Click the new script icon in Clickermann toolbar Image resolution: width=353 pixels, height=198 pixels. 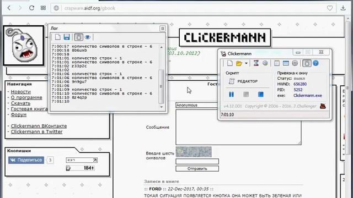(230, 63)
